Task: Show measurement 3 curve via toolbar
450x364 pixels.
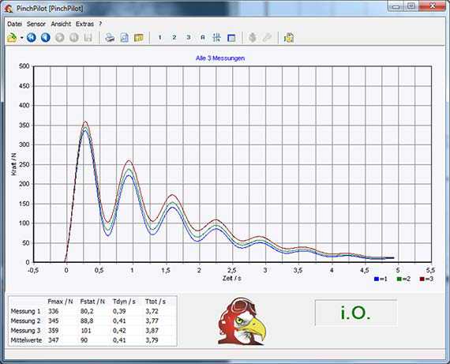Action: click(189, 38)
